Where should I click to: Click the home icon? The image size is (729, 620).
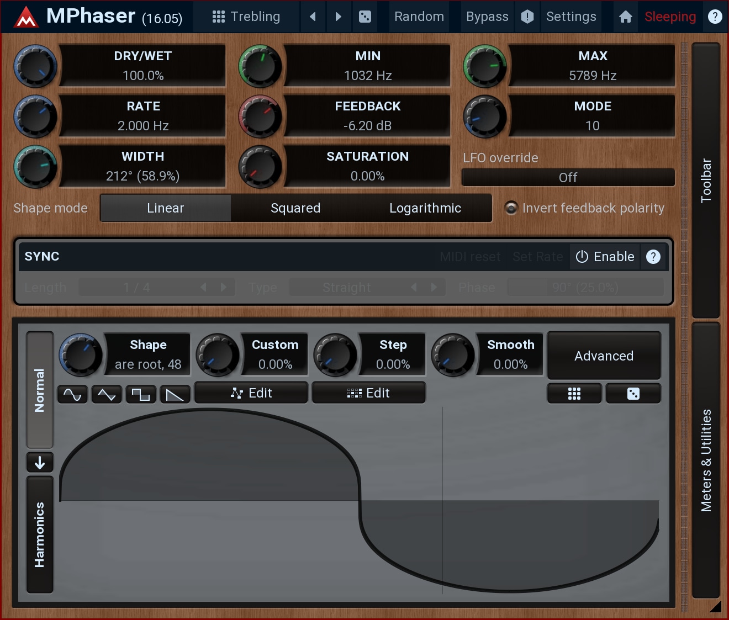click(x=626, y=17)
